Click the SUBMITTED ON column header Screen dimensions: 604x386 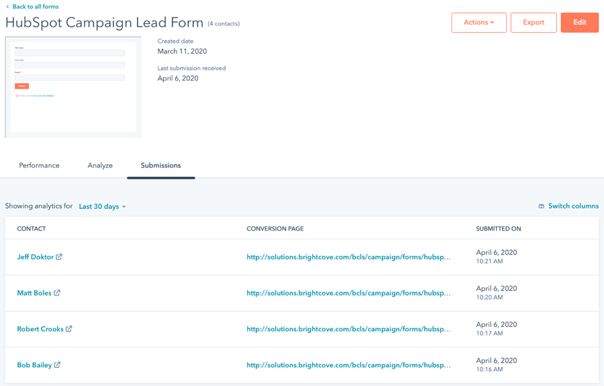click(x=499, y=229)
